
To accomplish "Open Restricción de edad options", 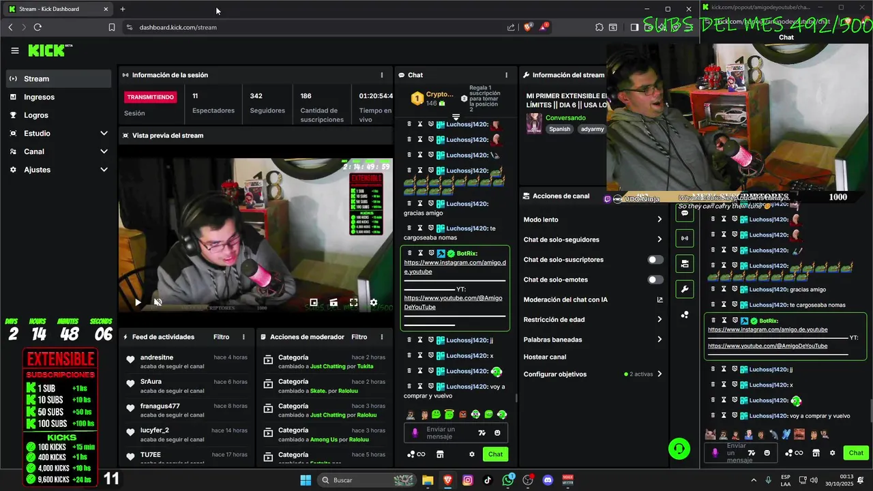I will click(x=593, y=319).
